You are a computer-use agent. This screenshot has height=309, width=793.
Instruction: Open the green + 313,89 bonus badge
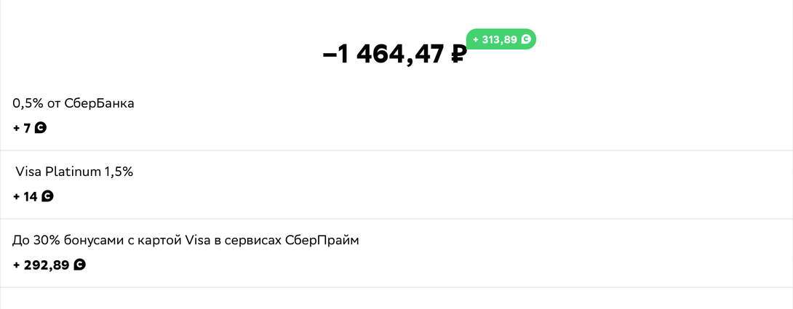pos(501,39)
